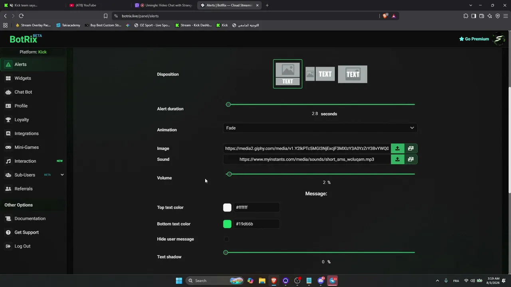Adjust the Text shadow slider handle
Viewport: 511px width, 287px height.
pos(226,252)
